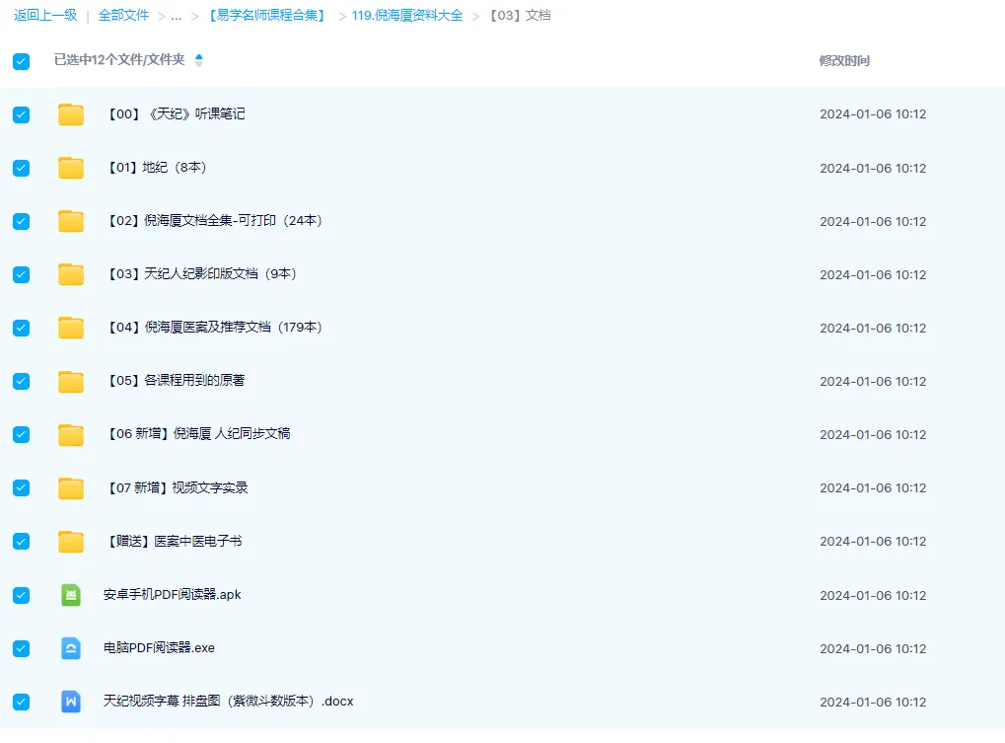Open folder name 【00】《天纪》听课笔记
1005x743 pixels.
(177, 114)
